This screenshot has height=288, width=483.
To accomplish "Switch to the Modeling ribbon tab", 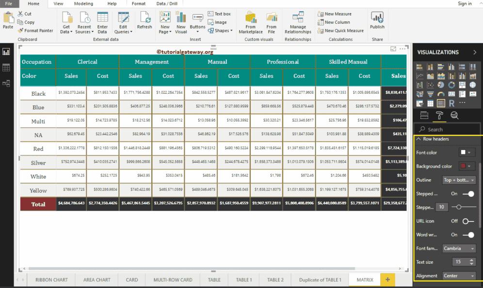I will 83,3.
